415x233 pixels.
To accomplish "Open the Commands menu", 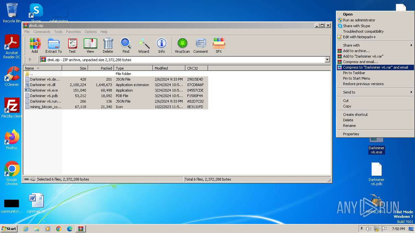I will [x=42, y=32].
